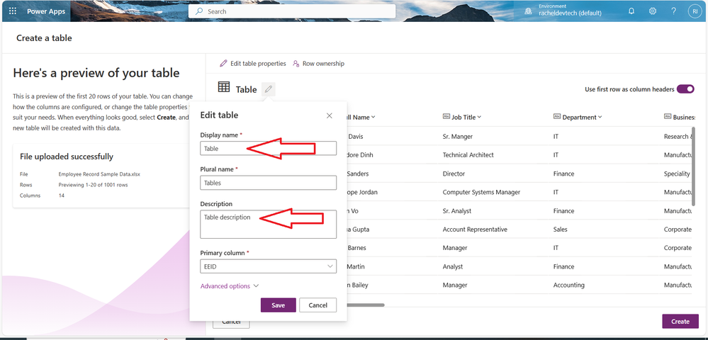Open the RI account avatar
Image resolution: width=708 pixels, height=340 pixels.
pyautogui.click(x=695, y=11)
